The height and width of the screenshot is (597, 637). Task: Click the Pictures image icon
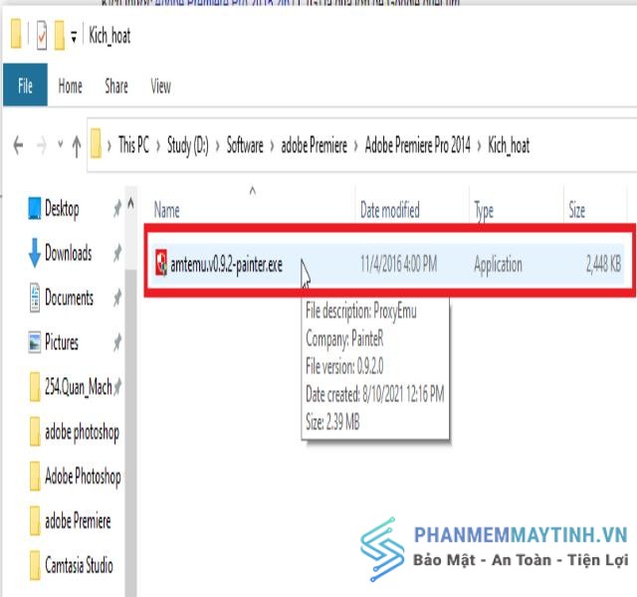pos(35,342)
